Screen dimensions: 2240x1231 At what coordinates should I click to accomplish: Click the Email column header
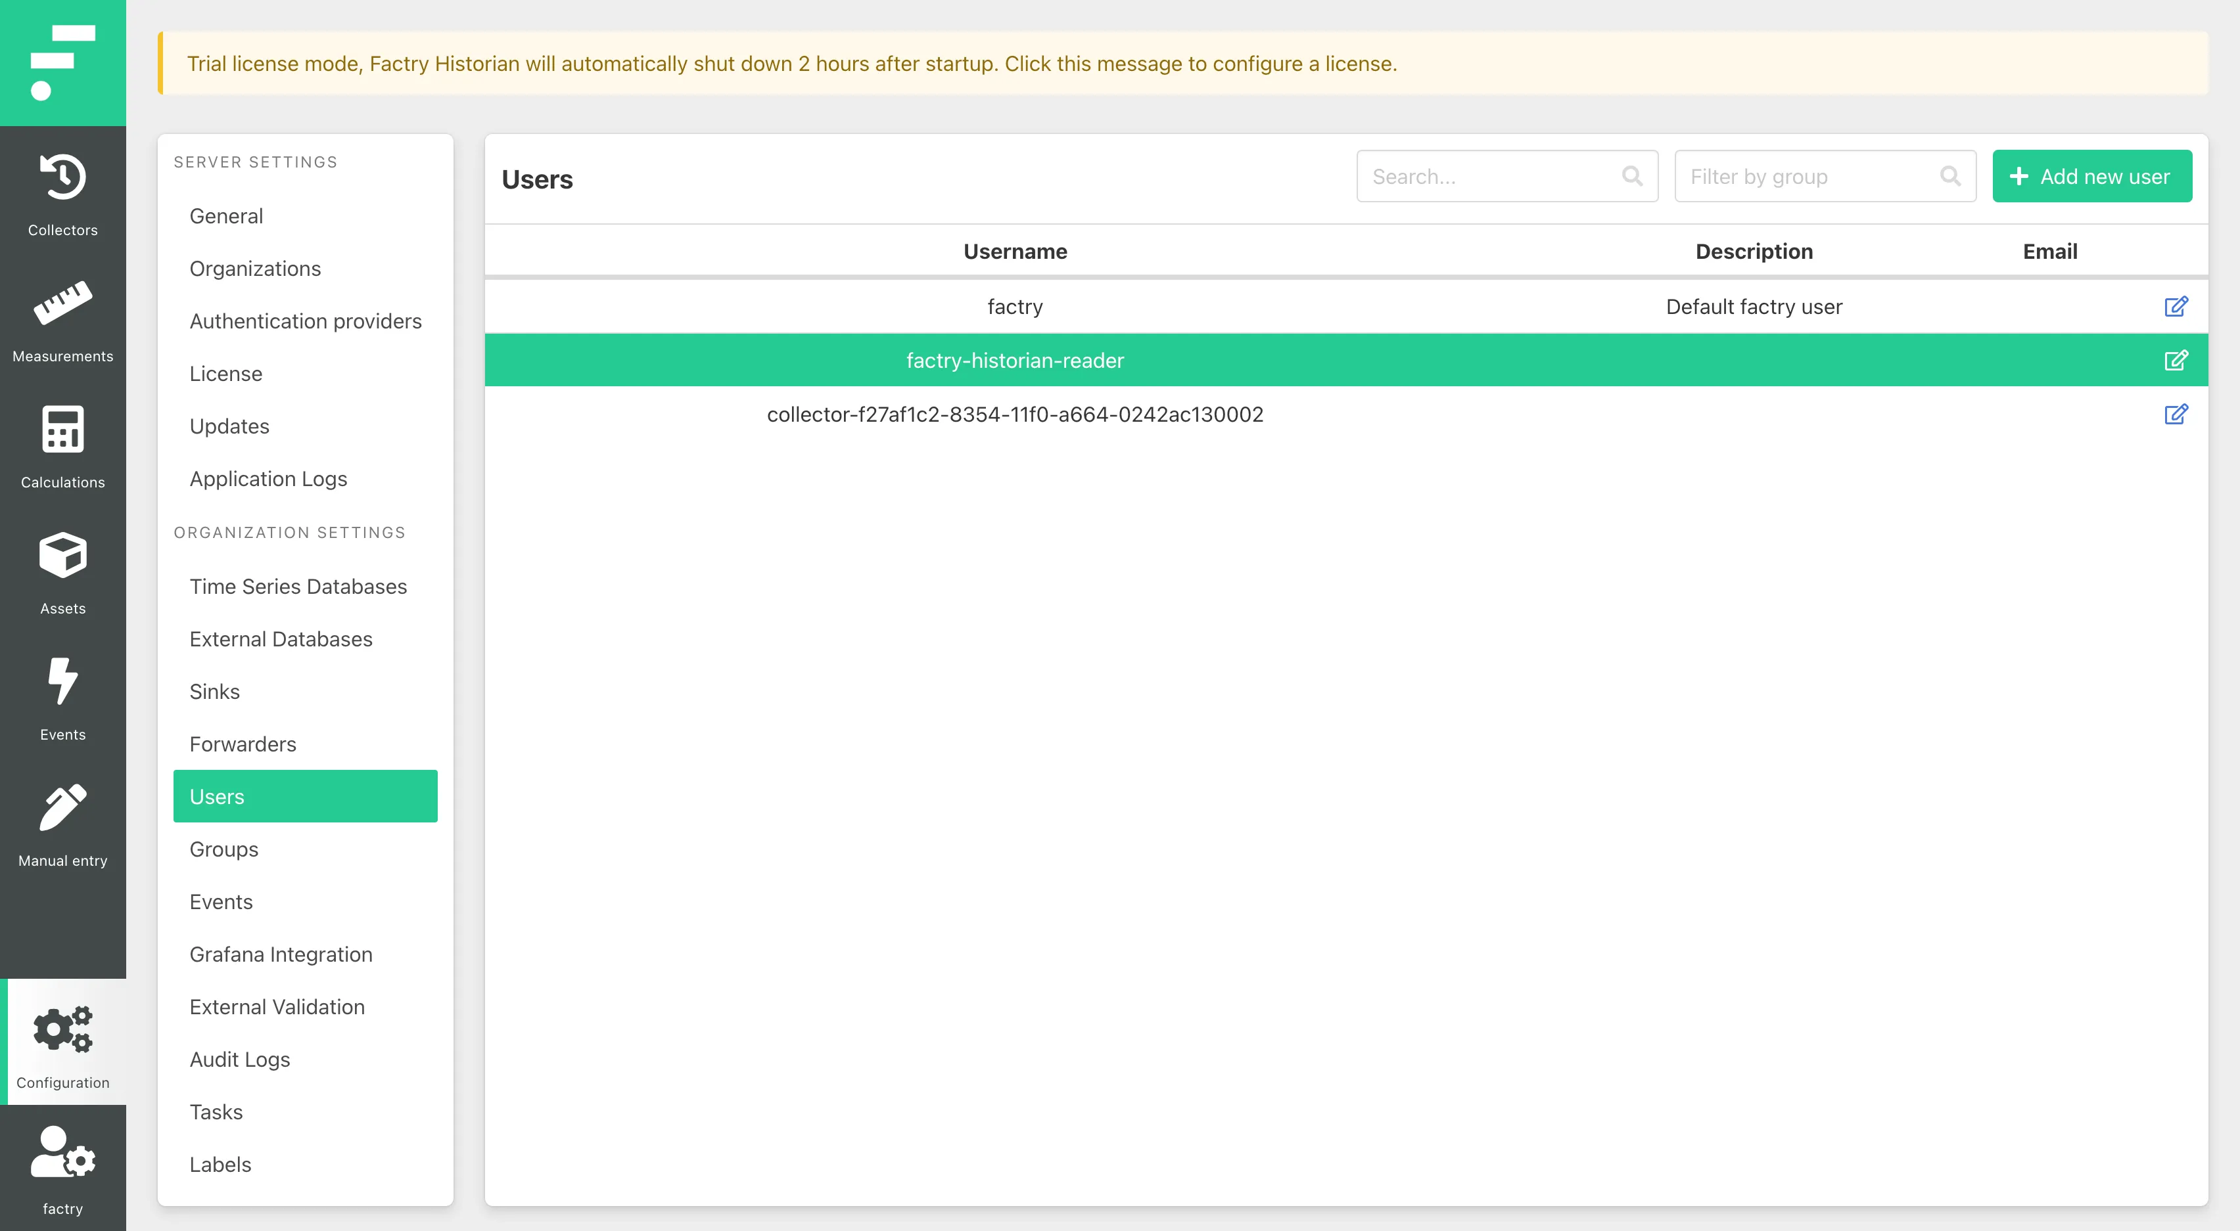point(2049,251)
